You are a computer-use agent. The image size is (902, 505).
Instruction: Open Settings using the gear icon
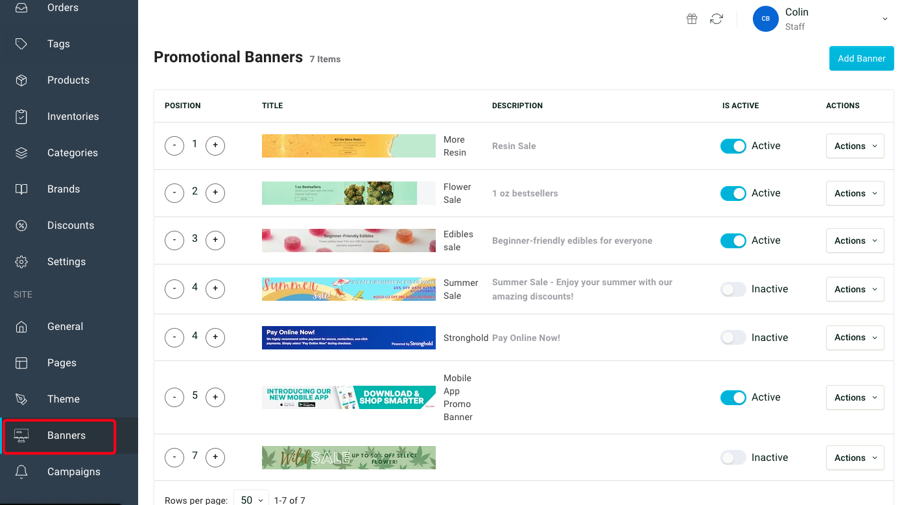(x=21, y=262)
